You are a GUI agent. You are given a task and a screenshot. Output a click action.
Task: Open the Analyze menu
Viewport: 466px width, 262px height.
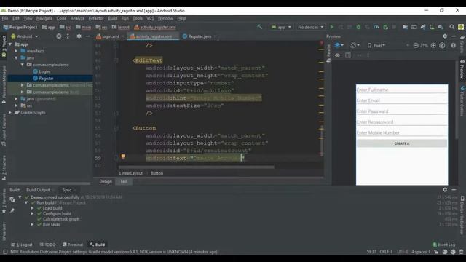click(78, 18)
